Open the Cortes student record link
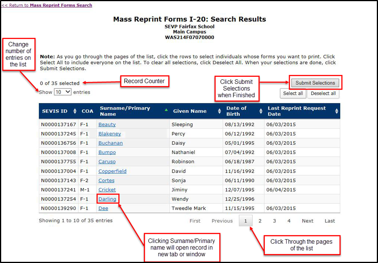The image size is (378, 263). pyautogui.click(x=106, y=180)
